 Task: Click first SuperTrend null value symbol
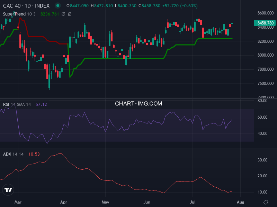point(63,14)
